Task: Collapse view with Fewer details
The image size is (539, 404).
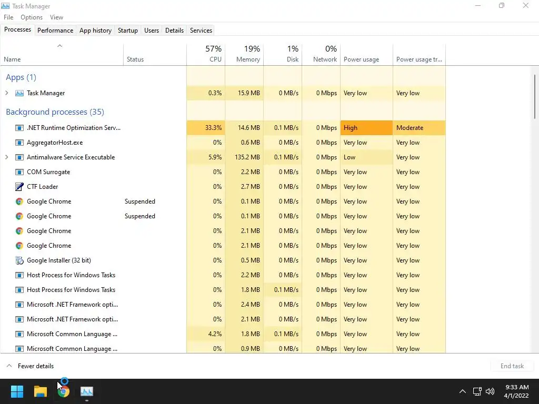Action: (30, 366)
